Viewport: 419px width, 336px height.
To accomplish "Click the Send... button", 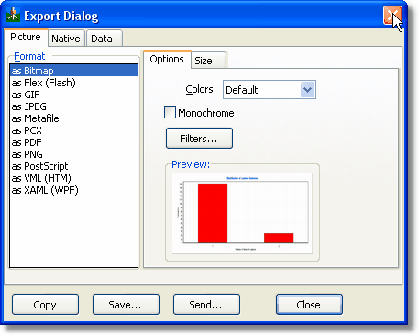I will (x=206, y=305).
